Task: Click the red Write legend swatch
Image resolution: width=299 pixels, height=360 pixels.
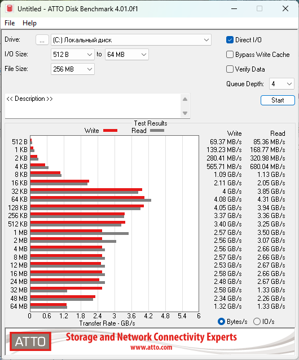Action: [111, 130]
